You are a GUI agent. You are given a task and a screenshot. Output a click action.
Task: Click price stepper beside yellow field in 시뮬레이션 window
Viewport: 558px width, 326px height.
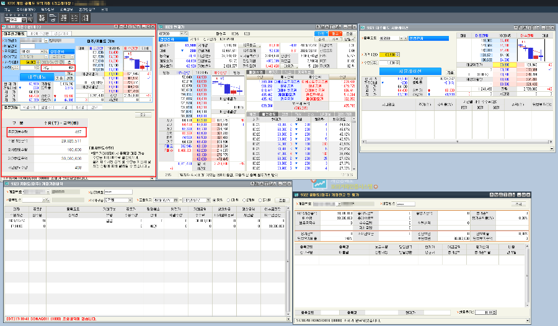click(398, 55)
